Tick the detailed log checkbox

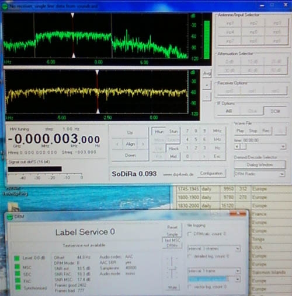pyautogui.click(x=189, y=256)
